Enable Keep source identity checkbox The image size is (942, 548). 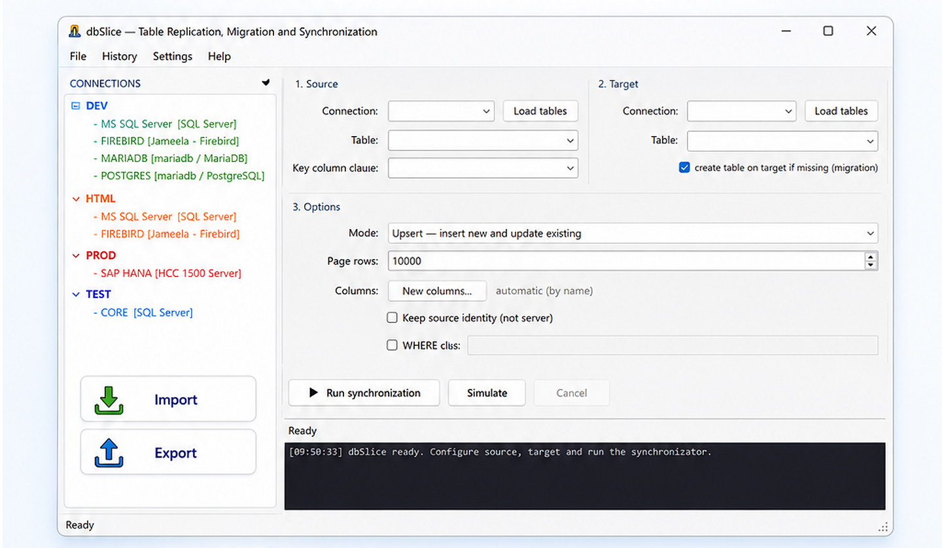pyautogui.click(x=392, y=318)
